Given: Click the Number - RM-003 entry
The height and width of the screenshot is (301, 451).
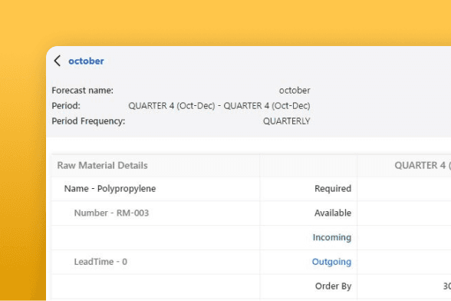Looking at the screenshot, I should coord(111,213).
